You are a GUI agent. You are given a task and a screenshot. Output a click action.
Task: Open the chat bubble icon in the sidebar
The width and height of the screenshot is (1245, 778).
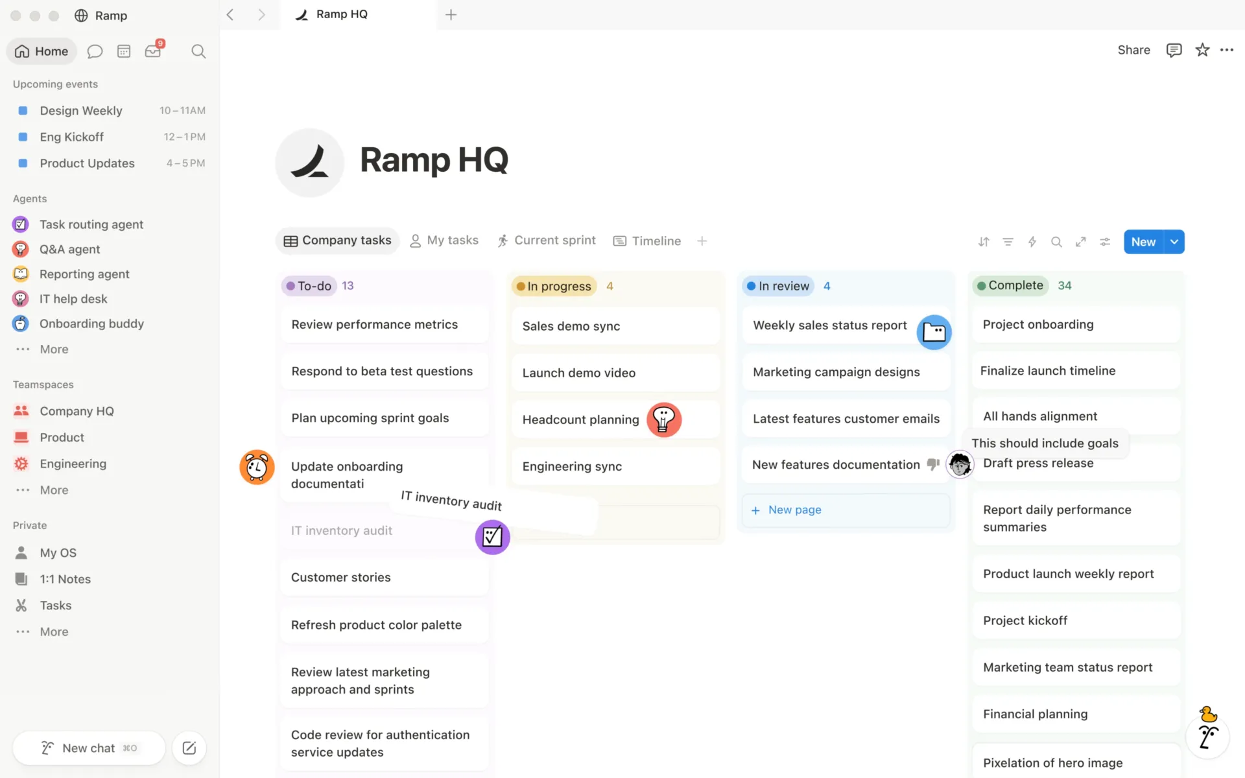coord(95,51)
